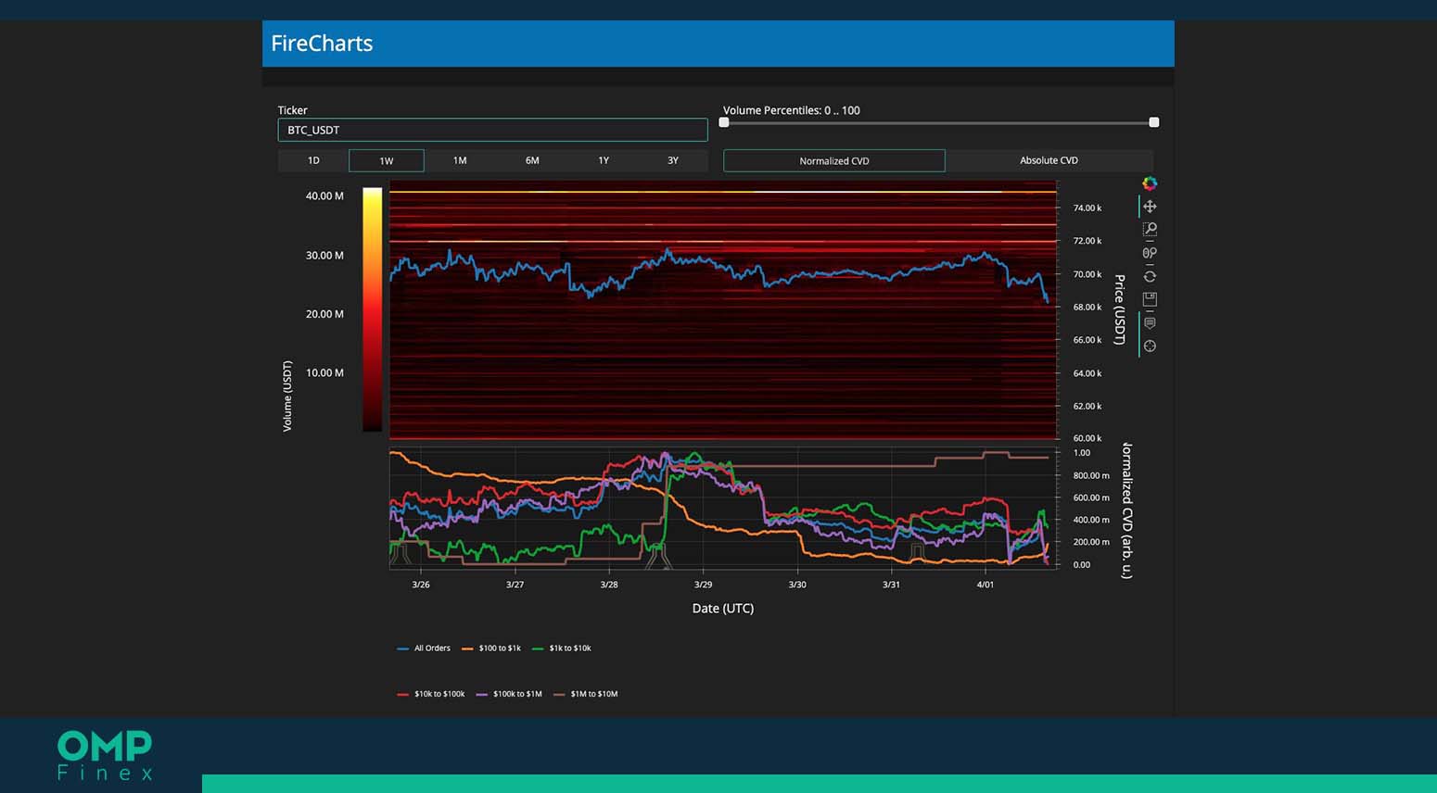Image resolution: width=1437 pixels, height=793 pixels.
Task: Click the 4/01 date tick label
Action: click(985, 585)
